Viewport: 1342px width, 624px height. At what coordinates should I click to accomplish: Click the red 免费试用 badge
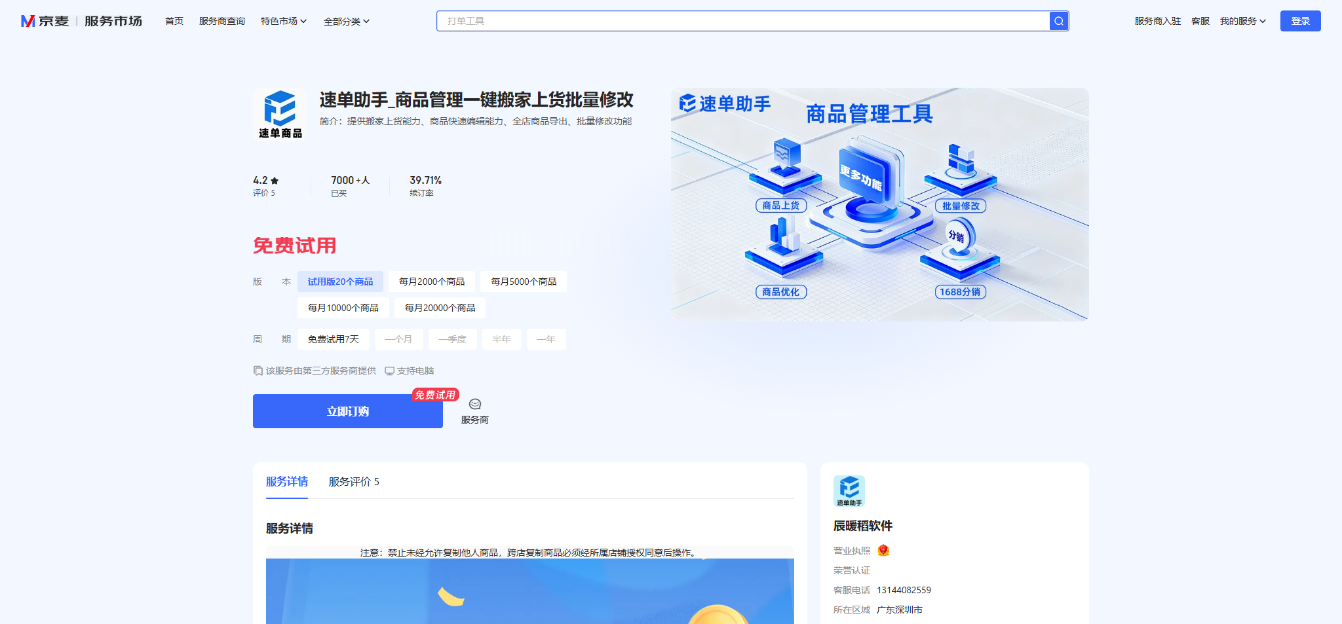435,395
